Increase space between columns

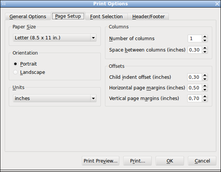pos(205,48)
